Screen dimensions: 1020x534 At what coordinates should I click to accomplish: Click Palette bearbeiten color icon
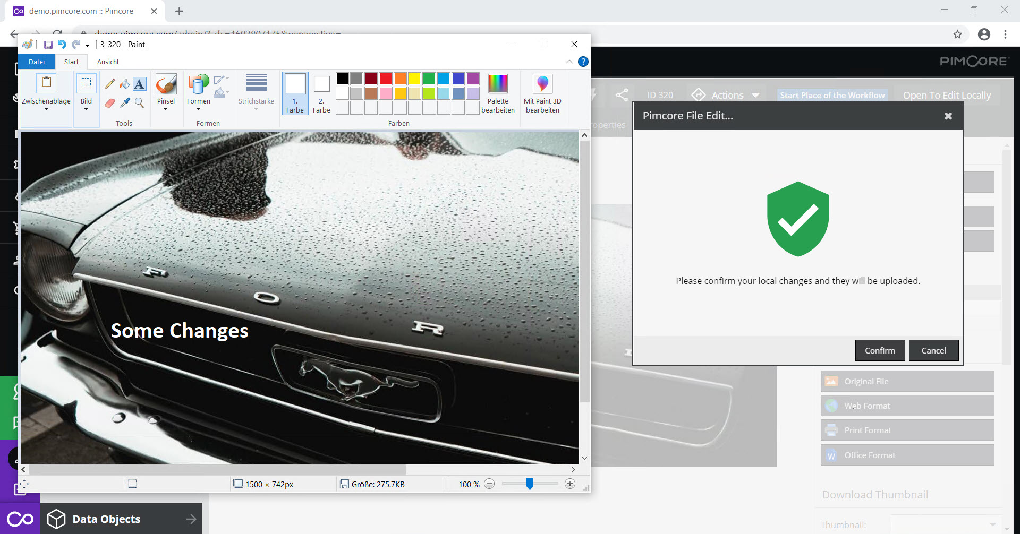point(498,84)
